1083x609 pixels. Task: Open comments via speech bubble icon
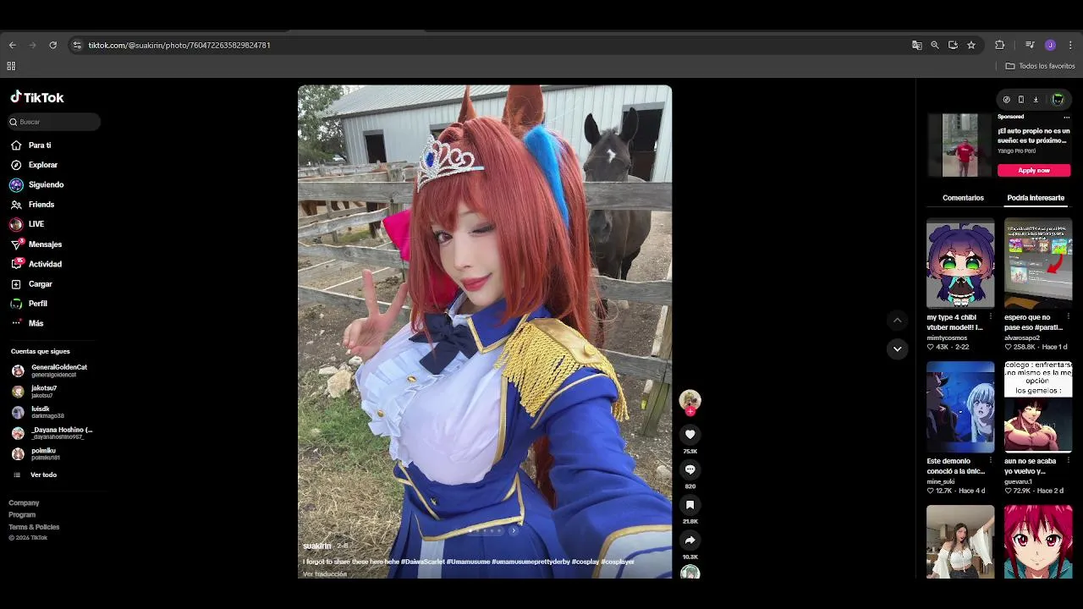(x=690, y=469)
